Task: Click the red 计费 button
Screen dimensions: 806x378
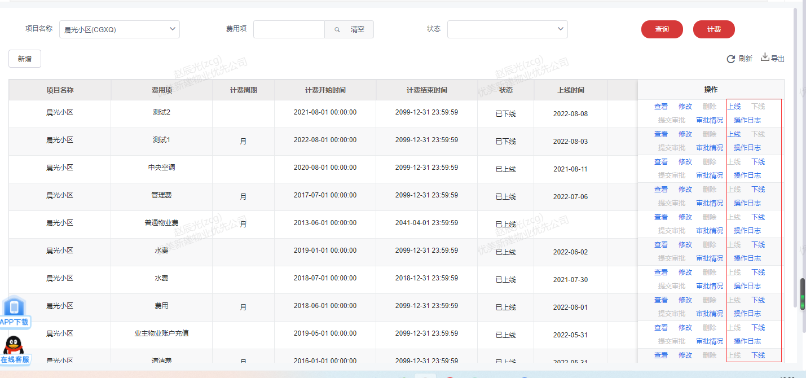Action: pos(713,29)
